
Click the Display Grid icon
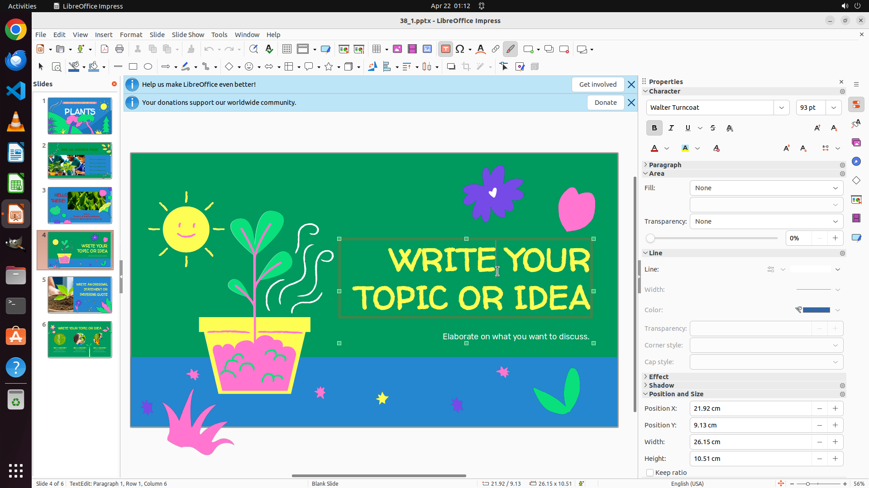(287, 49)
